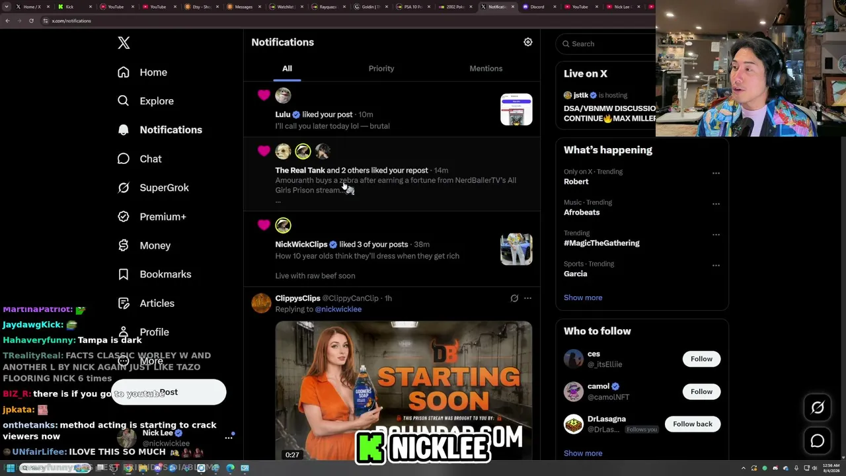Open the #MagicTheGathering trending topic

coord(601,243)
